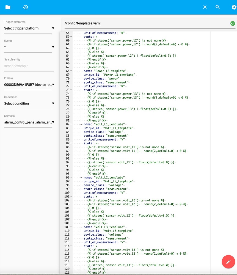Image resolution: width=237 pixels, height=275 pixels.
Task: Open the Select trigger platform dropdown
Action: pos(29,28)
